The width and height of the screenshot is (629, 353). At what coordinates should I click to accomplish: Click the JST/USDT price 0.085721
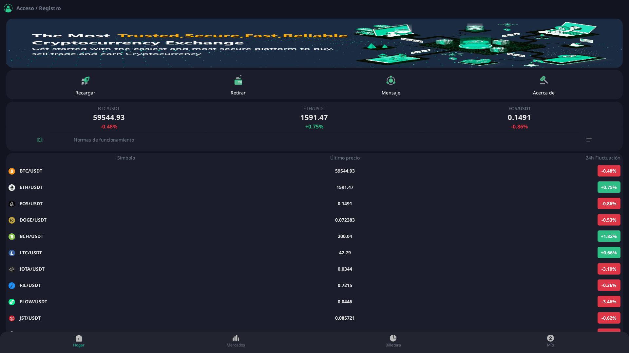pos(345,318)
